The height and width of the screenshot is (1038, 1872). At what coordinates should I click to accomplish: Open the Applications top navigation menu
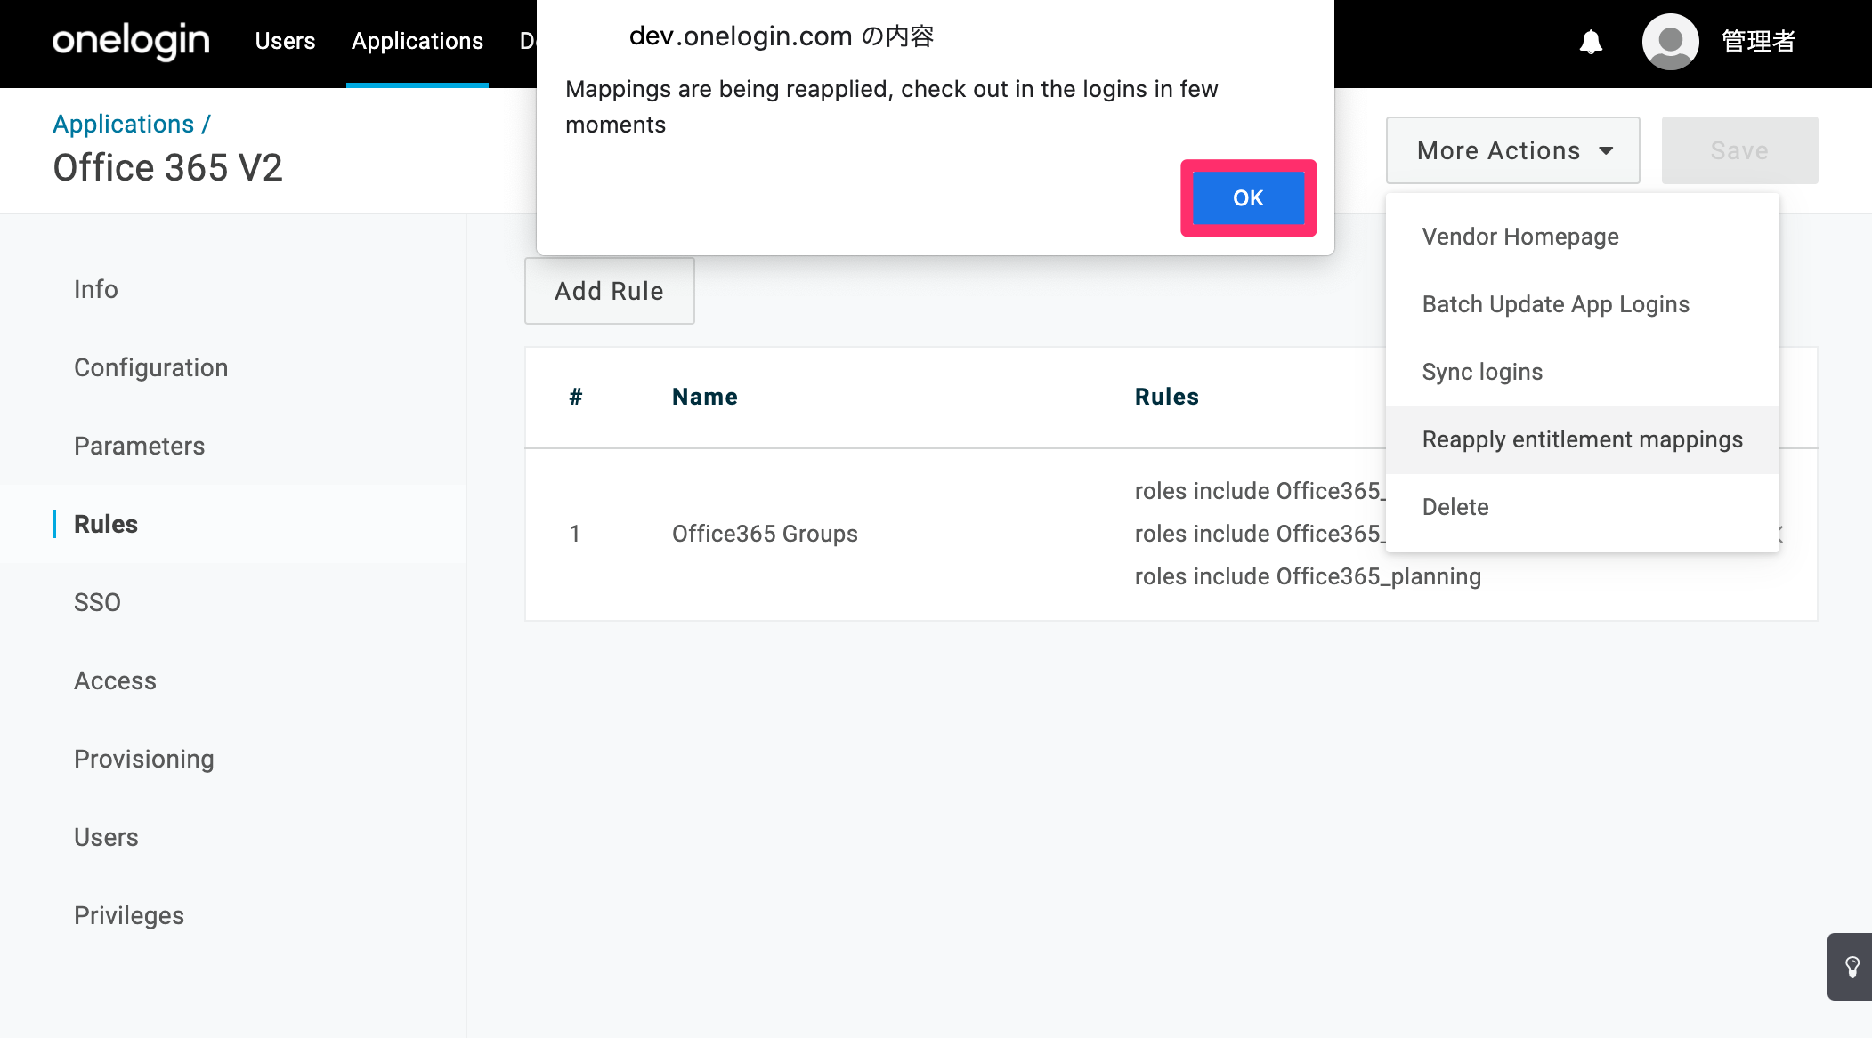pyautogui.click(x=417, y=41)
